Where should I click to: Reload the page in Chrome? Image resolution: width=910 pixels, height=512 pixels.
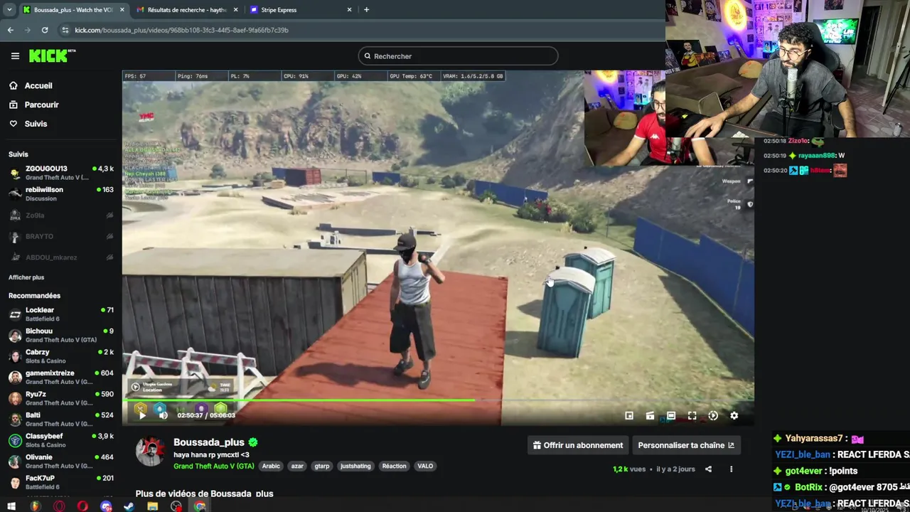tap(45, 30)
